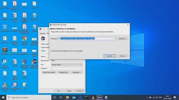
Task: Select the 'khader shareef' text file icon
Action: (15, 75)
